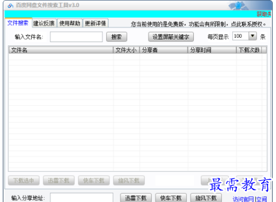Screen dimensions: 276x202
Task: Click 快车下载 button below the results list
Action: pos(94,181)
